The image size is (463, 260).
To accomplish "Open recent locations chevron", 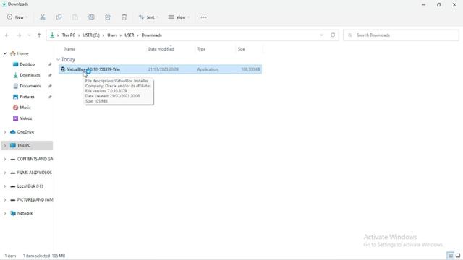I will tap(29, 35).
